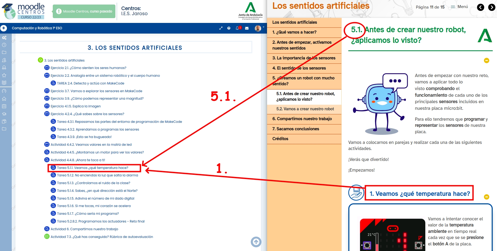497x251 pixels.
Task: Go to site home via the house icon
Action: (x=4, y=99)
